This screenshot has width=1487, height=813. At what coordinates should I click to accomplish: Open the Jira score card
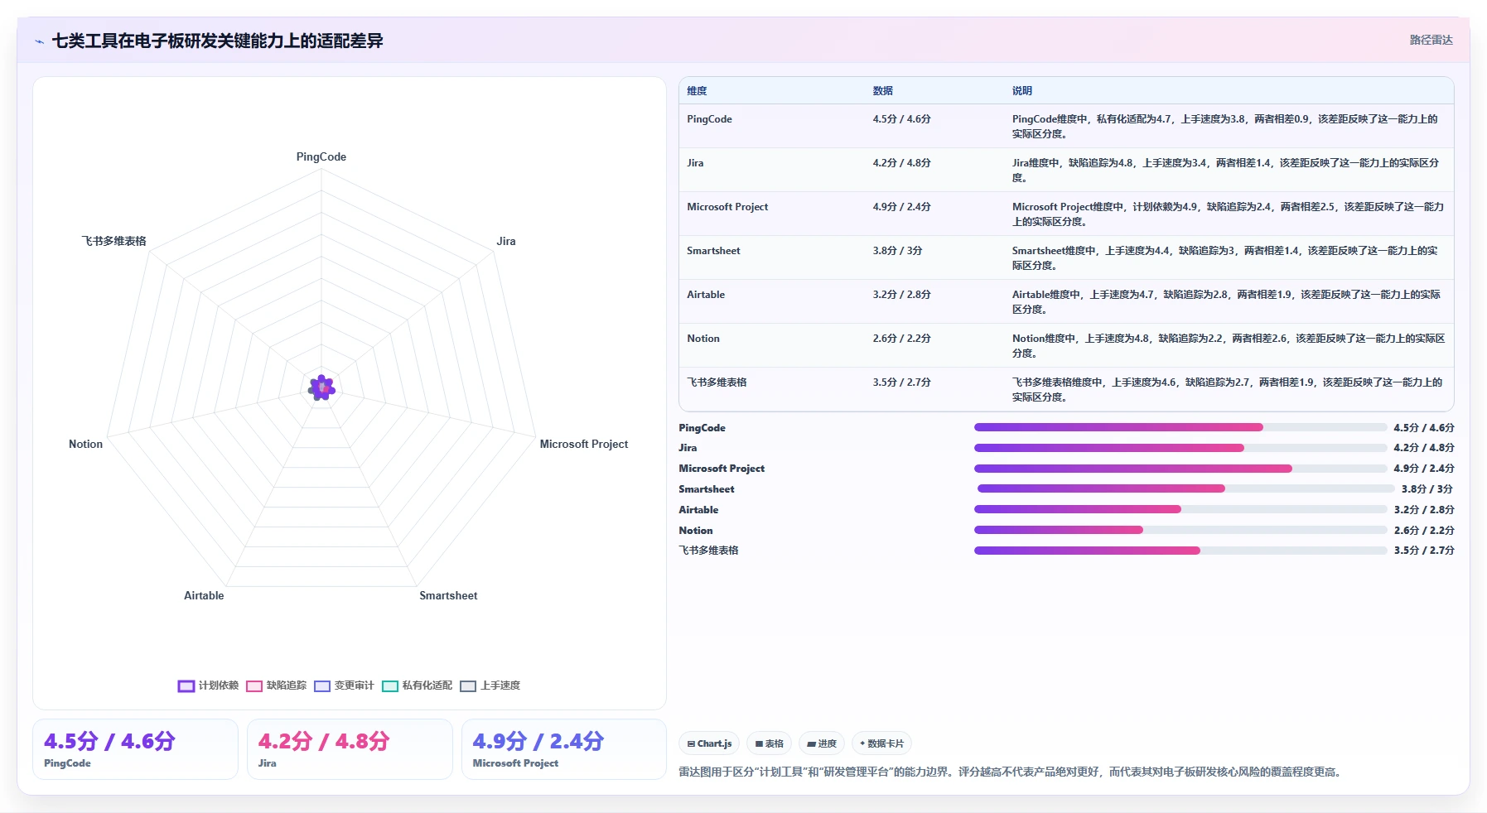(x=350, y=749)
